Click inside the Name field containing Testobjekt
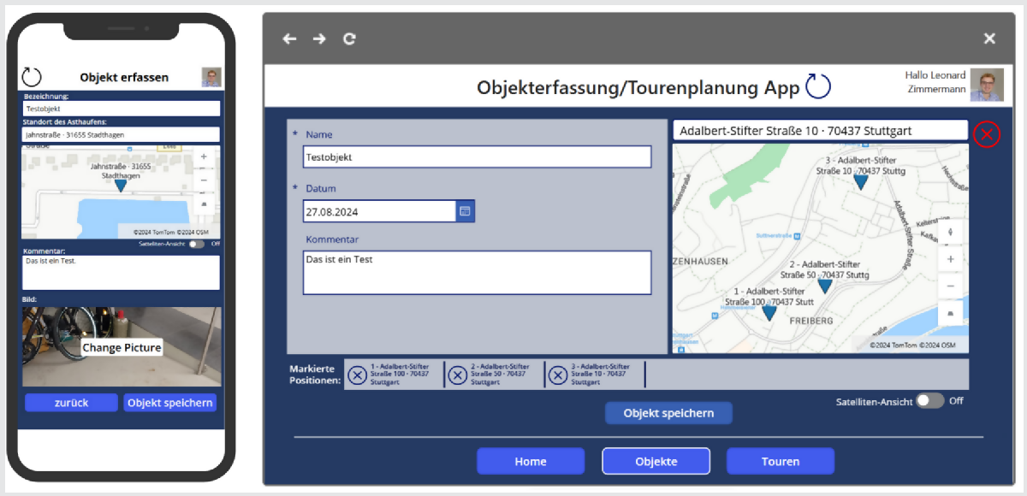1027x496 pixels. coord(475,156)
